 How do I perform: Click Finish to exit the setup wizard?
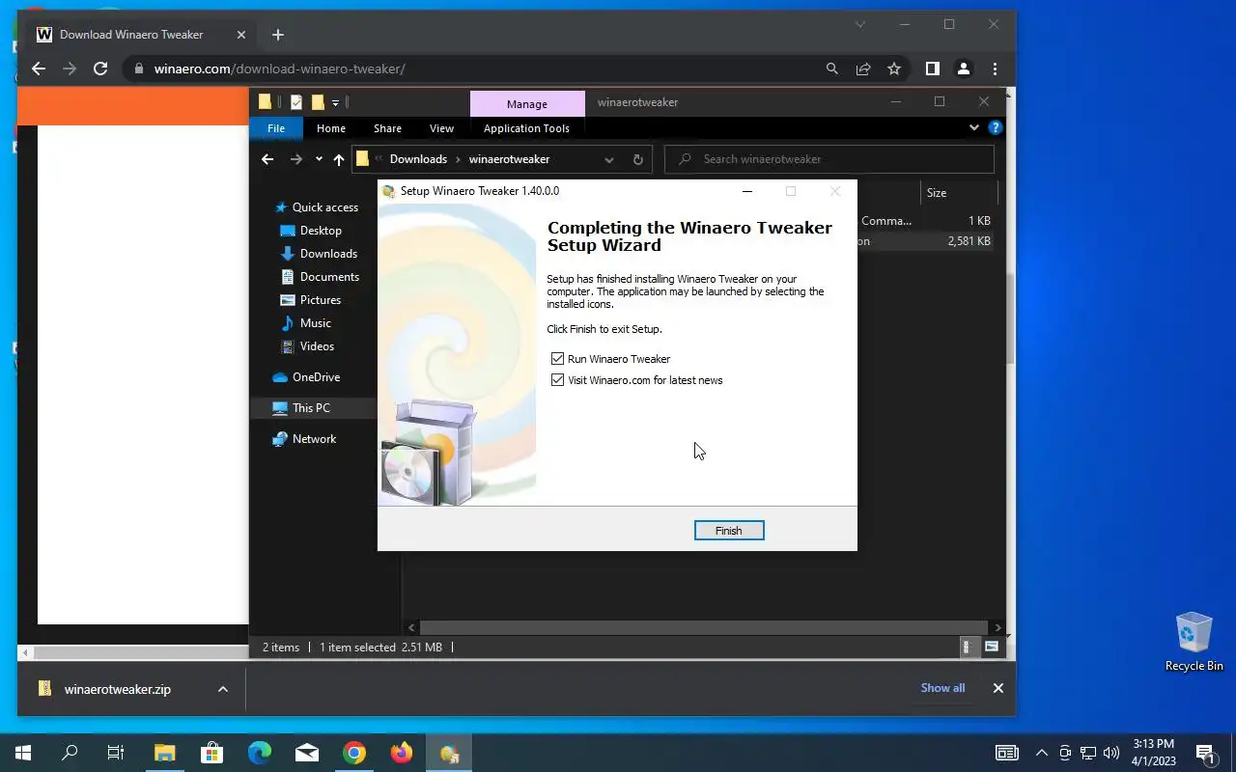coord(729,531)
